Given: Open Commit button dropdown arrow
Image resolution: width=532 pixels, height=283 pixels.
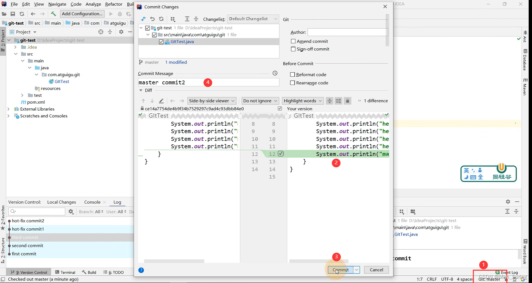Looking at the screenshot, I should 357,270.
